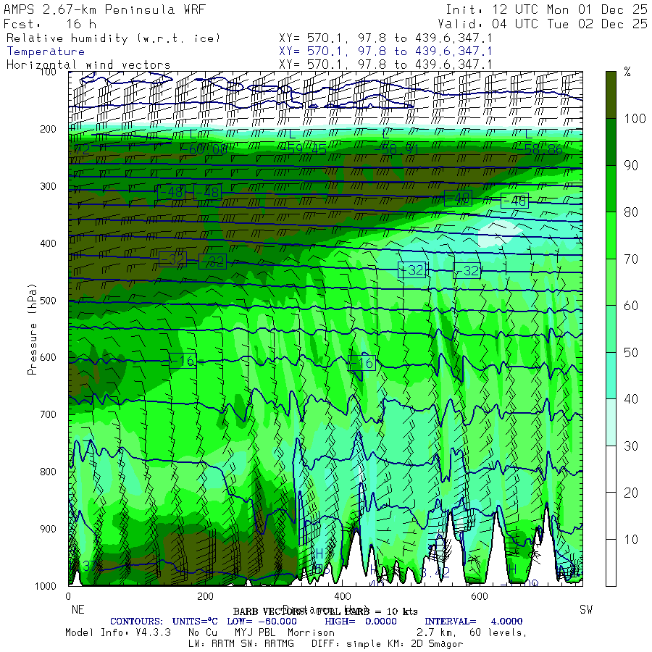This screenshot has width=652, height=652.
Task: Click the 'Relative humidity (w.r.t. ice)' legend label
Action: click(114, 38)
